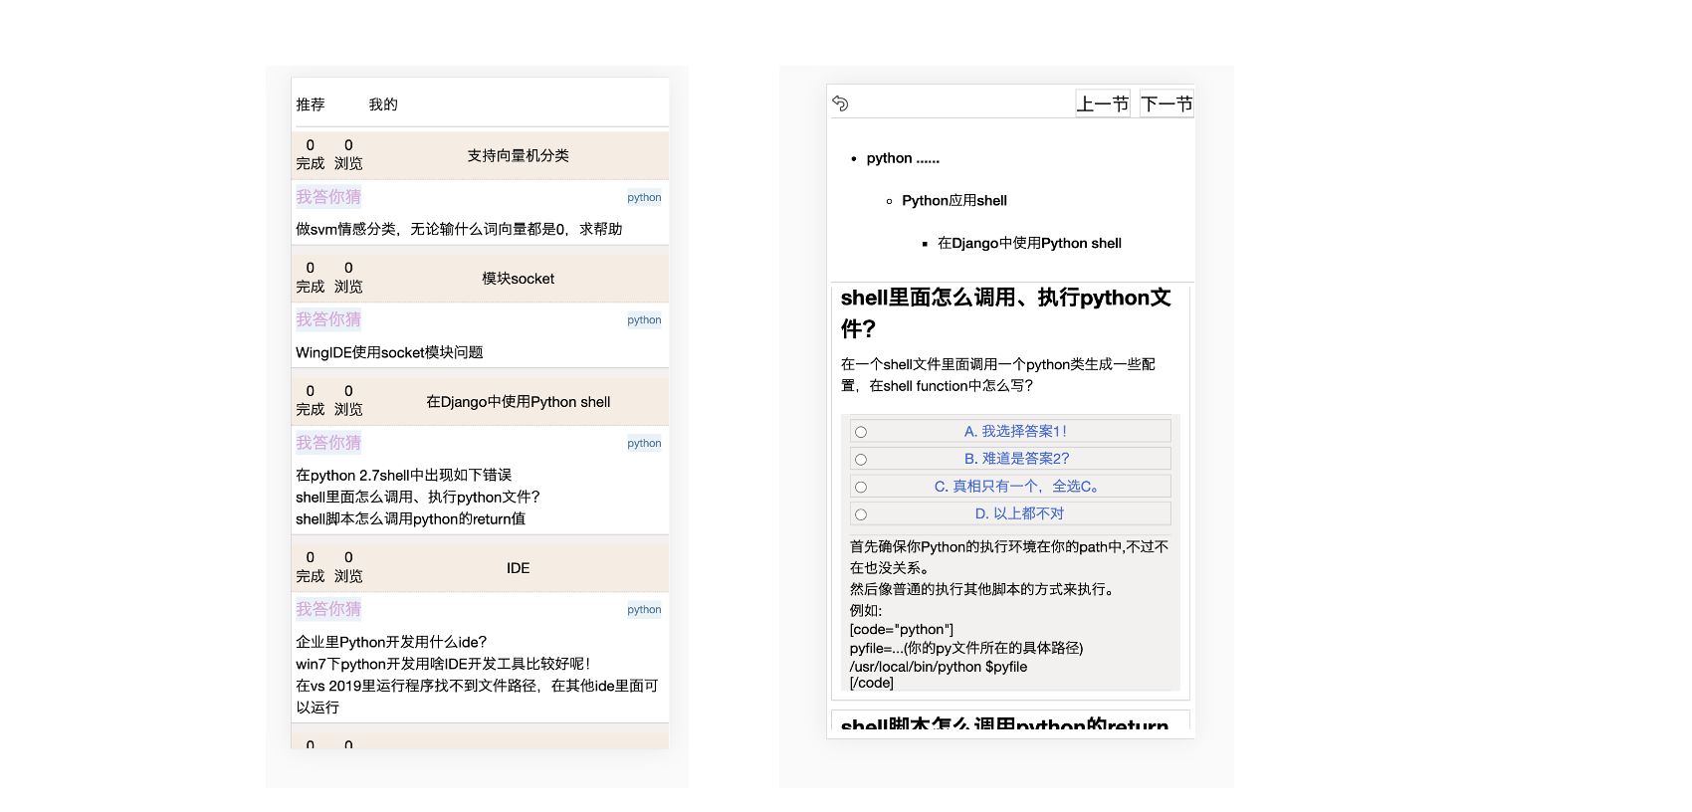This screenshot has width=1692, height=812.
Task: Open question 在vs 2019里运行程序找不到文件路径
Action: [477, 697]
